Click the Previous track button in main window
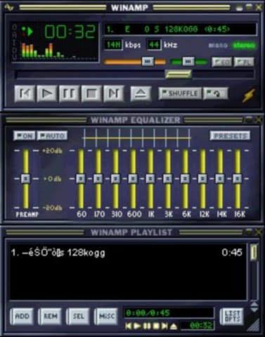The image size is (265, 337). click(x=25, y=93)
